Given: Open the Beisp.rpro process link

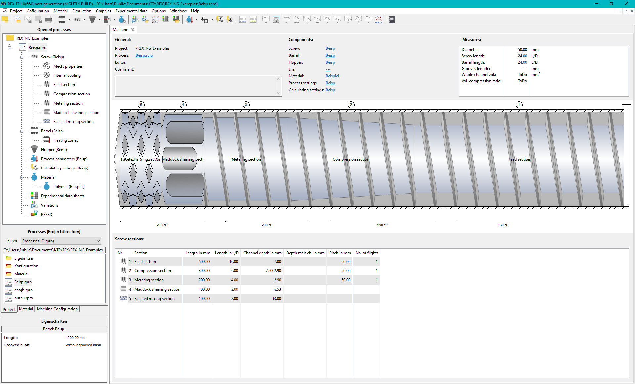Looking at the screenshot, I should click(x=144, y=55).
